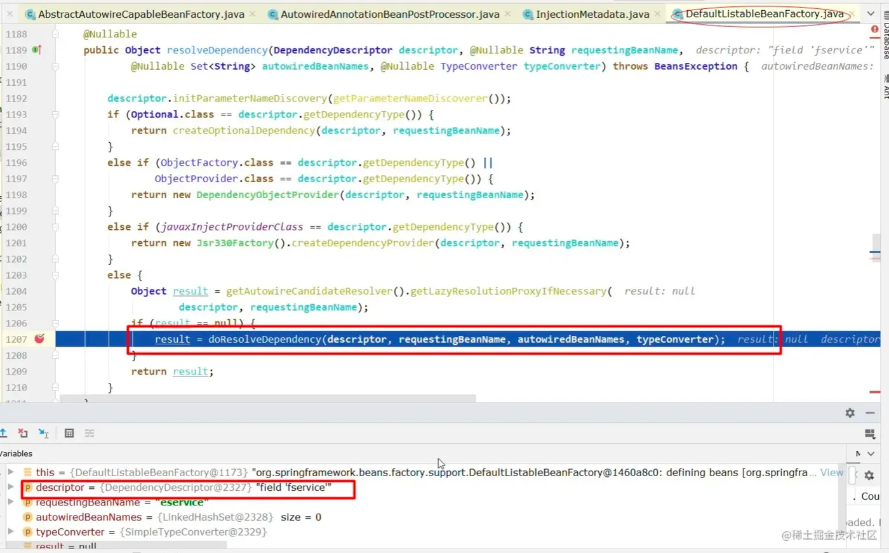The image size is (889, 553).
Task: Click the editor horizontal scrollbar
Action: pos(268,398)
